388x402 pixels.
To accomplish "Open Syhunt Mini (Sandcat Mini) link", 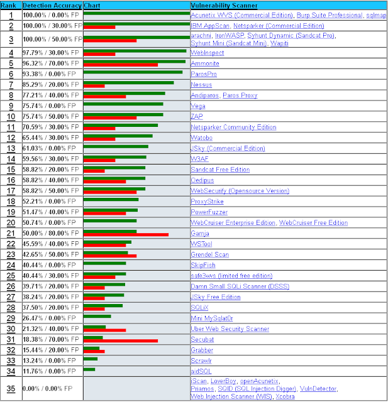I will point(229,43).
